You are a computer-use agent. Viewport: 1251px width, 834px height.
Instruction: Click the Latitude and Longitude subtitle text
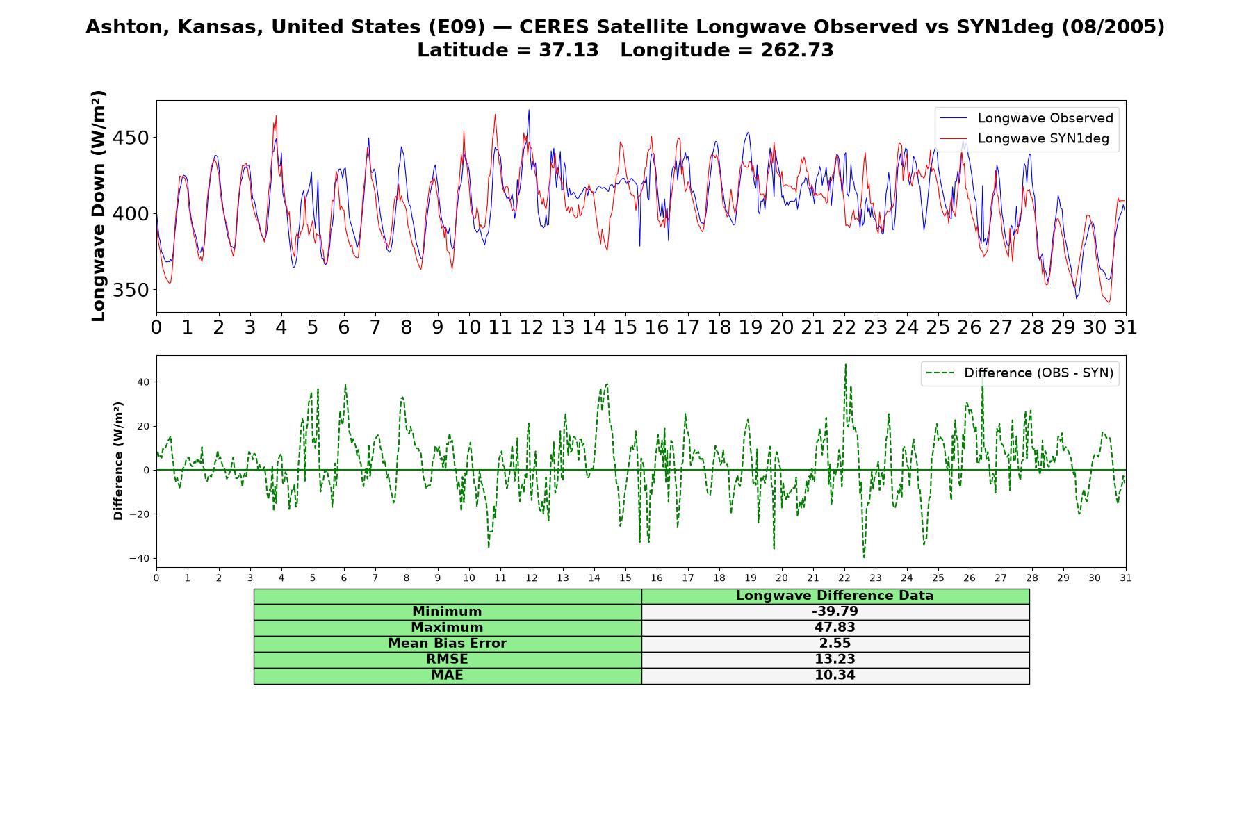coord(625,50)
